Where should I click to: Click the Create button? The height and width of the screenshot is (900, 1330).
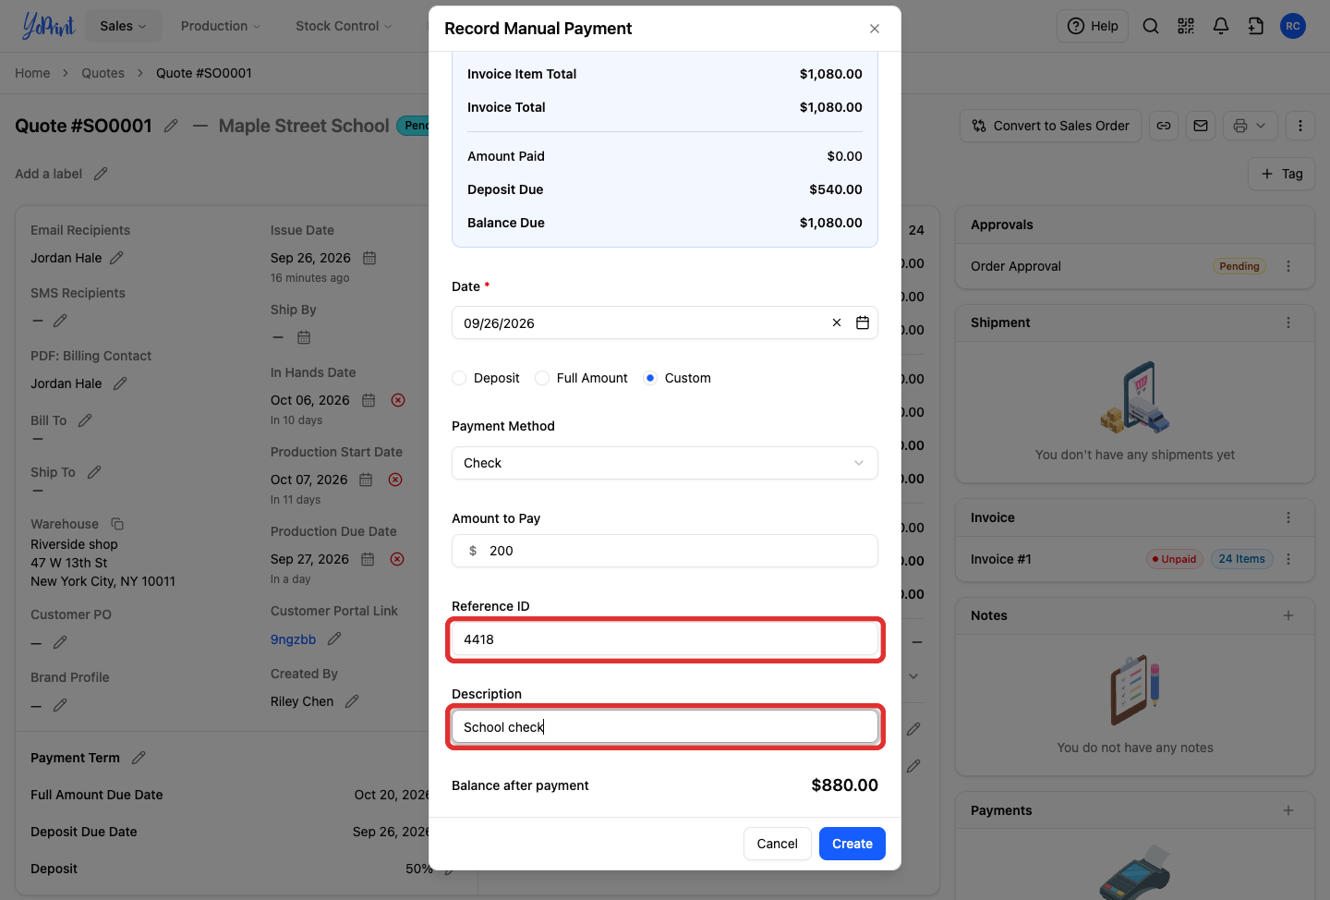click(852, 844)
